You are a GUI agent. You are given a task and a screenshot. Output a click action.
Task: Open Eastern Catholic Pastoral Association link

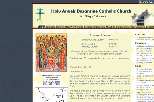145,82
